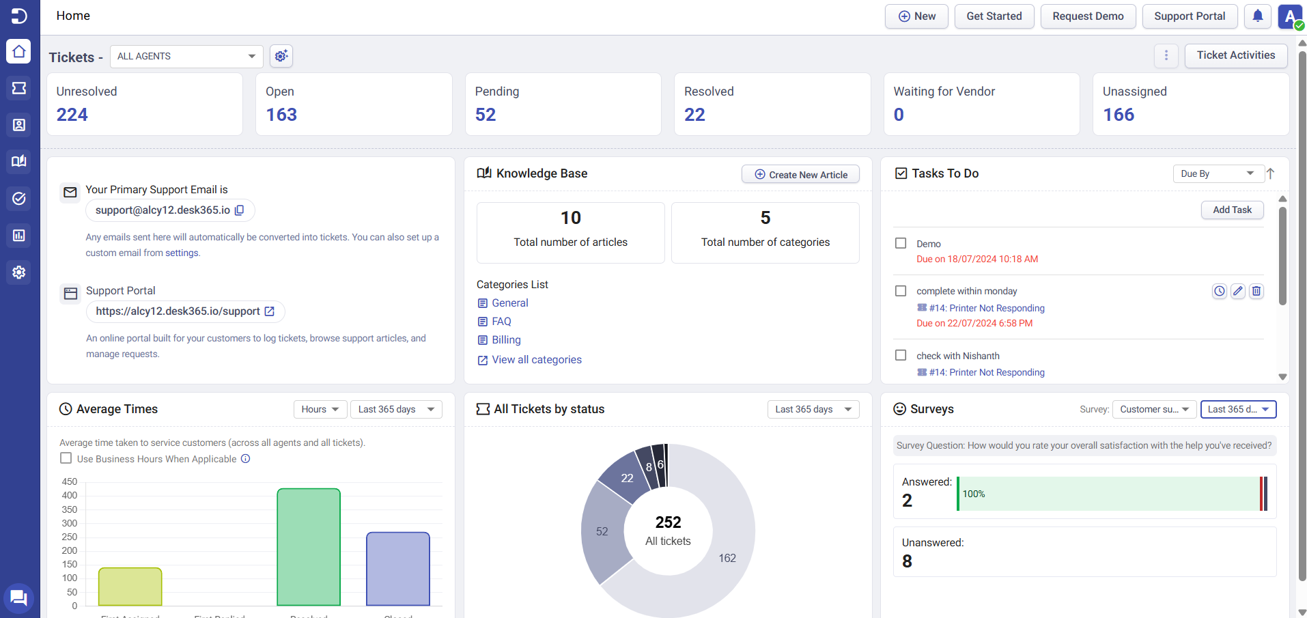Edit the 'complete within monday' task

(1237, 292)
